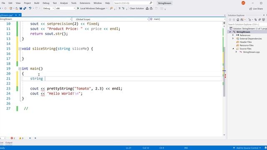The image size is (267, 150).
Task: Click the Undo arrow icon
Action: click(30, 8)
